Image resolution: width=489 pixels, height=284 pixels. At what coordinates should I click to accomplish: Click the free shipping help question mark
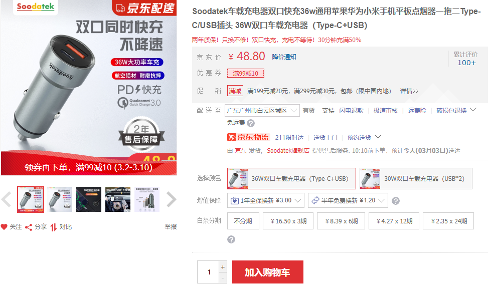(251, 123)
